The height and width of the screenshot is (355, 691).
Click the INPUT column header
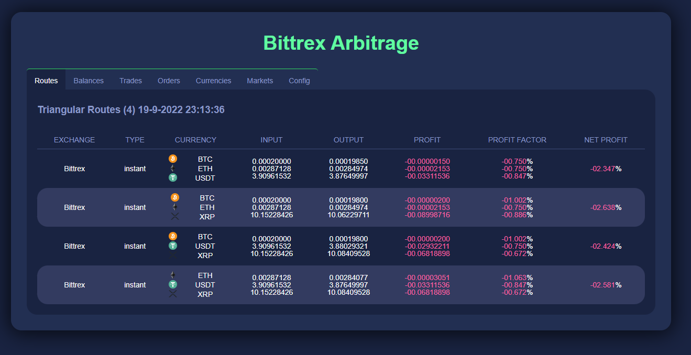[x=271, y=140]
